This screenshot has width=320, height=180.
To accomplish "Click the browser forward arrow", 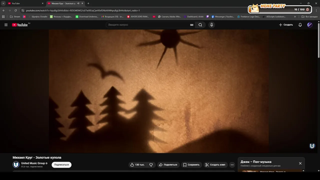I will [x=9, y=10].
